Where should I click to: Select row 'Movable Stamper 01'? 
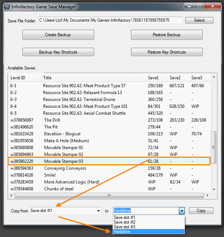(x=109, y=148)
